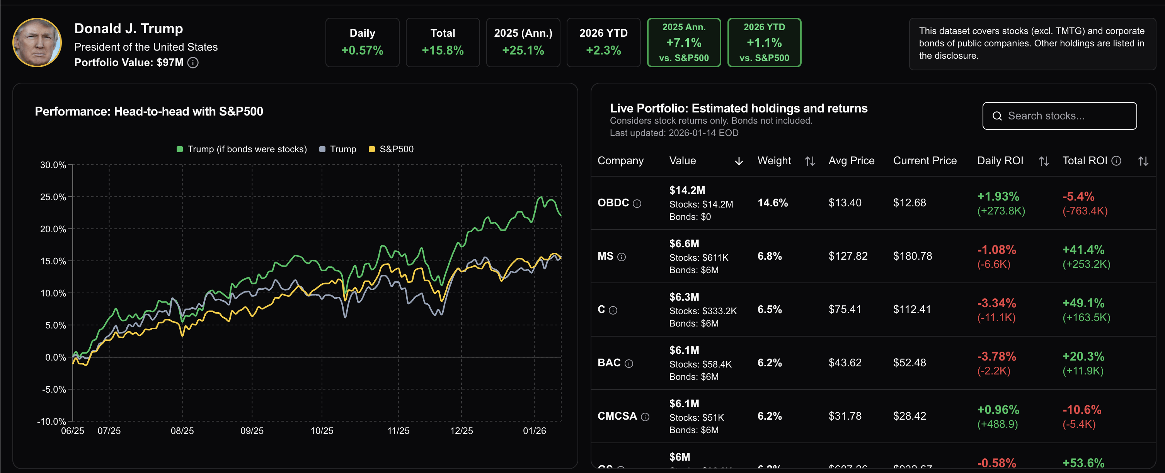Click the Portfolio Value info icon

pos(193,62)
